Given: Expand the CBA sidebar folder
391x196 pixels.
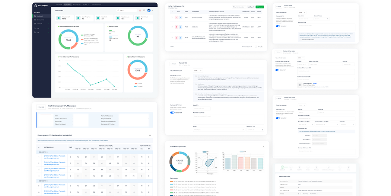Looking at the screenshot, I should click(x=42, y=32).
